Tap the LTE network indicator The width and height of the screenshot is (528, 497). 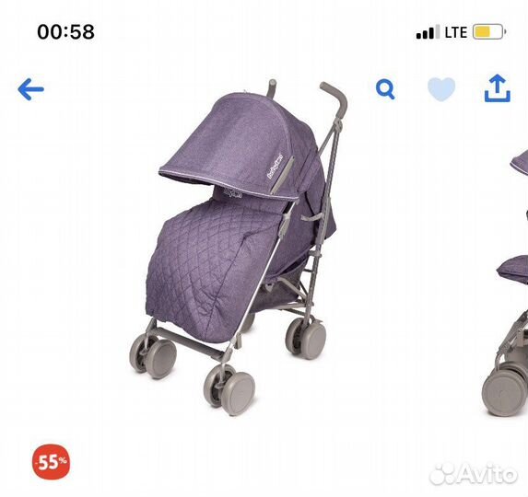456,32
